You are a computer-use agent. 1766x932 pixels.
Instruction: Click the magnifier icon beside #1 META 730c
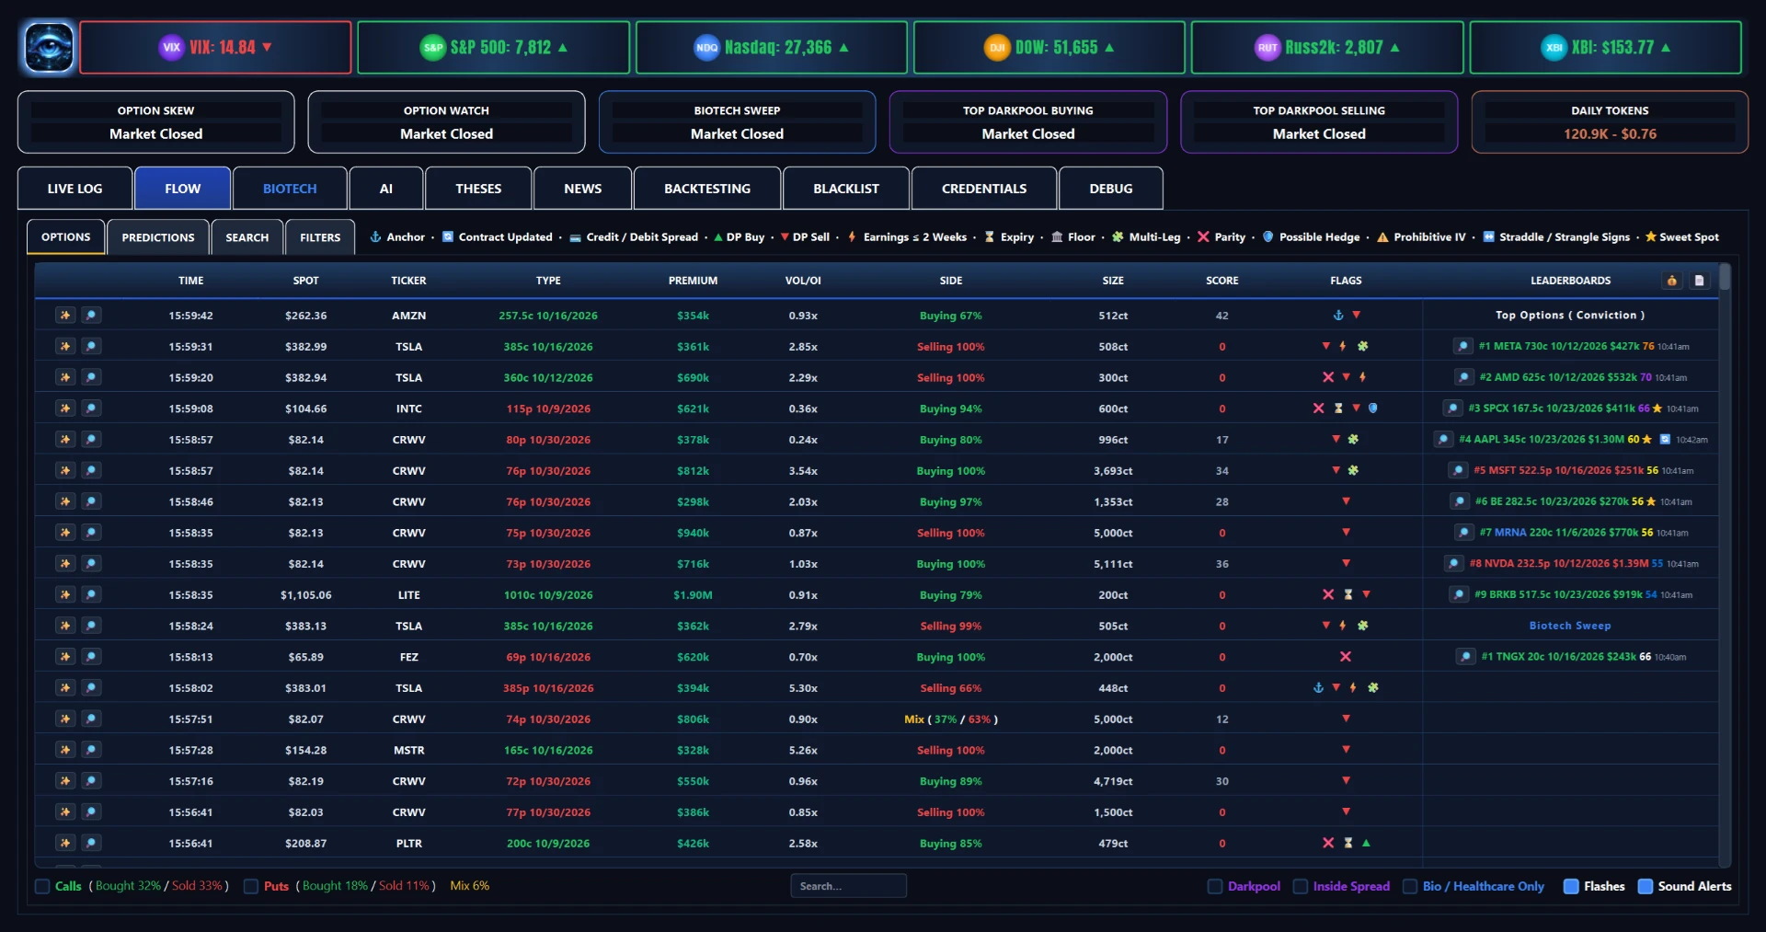point(1462,347)
